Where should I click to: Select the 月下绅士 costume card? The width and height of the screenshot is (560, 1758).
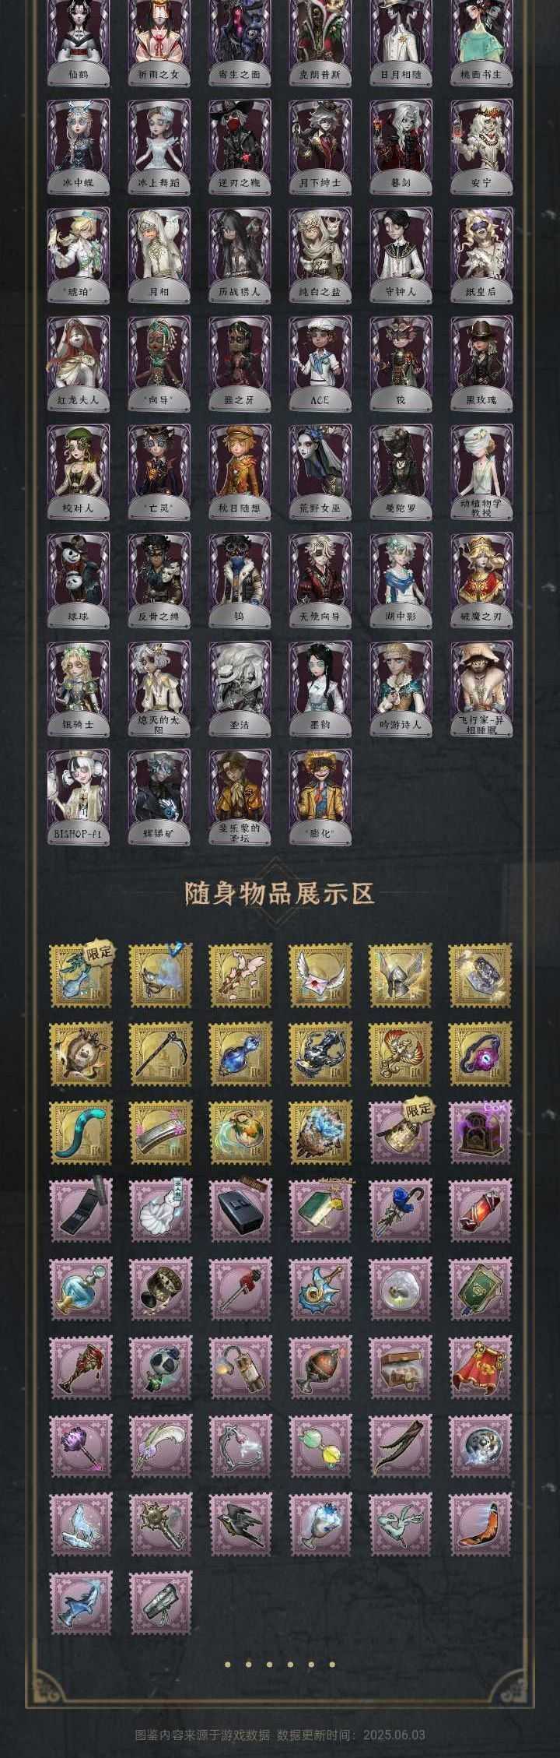(x=320, y=146)
